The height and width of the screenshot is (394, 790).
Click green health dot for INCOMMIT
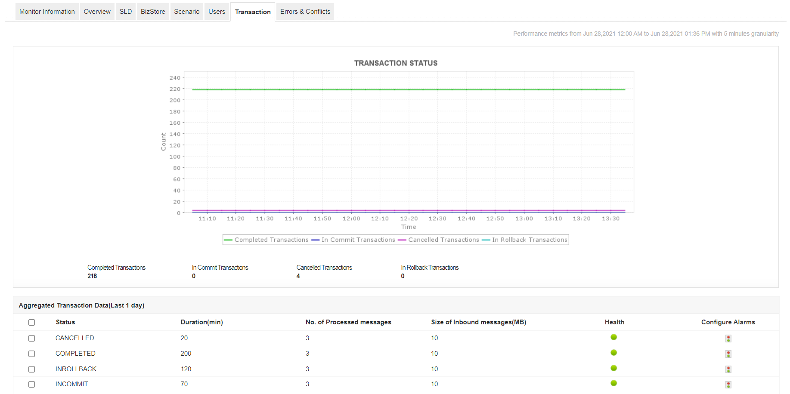coord(613,383)
